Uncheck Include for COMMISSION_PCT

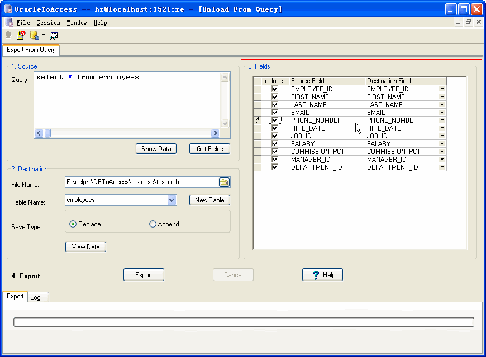tap(275, 151)
